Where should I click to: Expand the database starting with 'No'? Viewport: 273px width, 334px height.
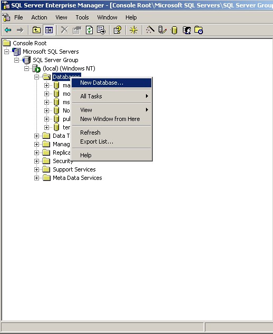point(46,110)
